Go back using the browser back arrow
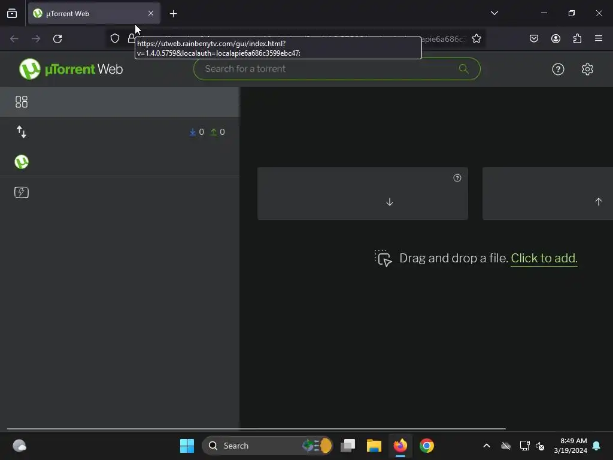 pyautogui.click(x=14, y=39)
